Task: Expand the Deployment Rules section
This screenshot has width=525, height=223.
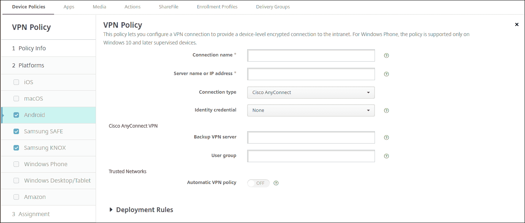Action: click(141, 210)
